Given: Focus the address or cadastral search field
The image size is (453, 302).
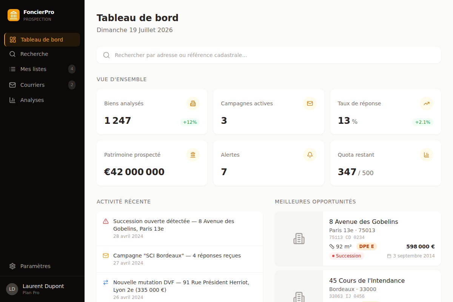Looking at the screenshot, I should pos(269,55).
